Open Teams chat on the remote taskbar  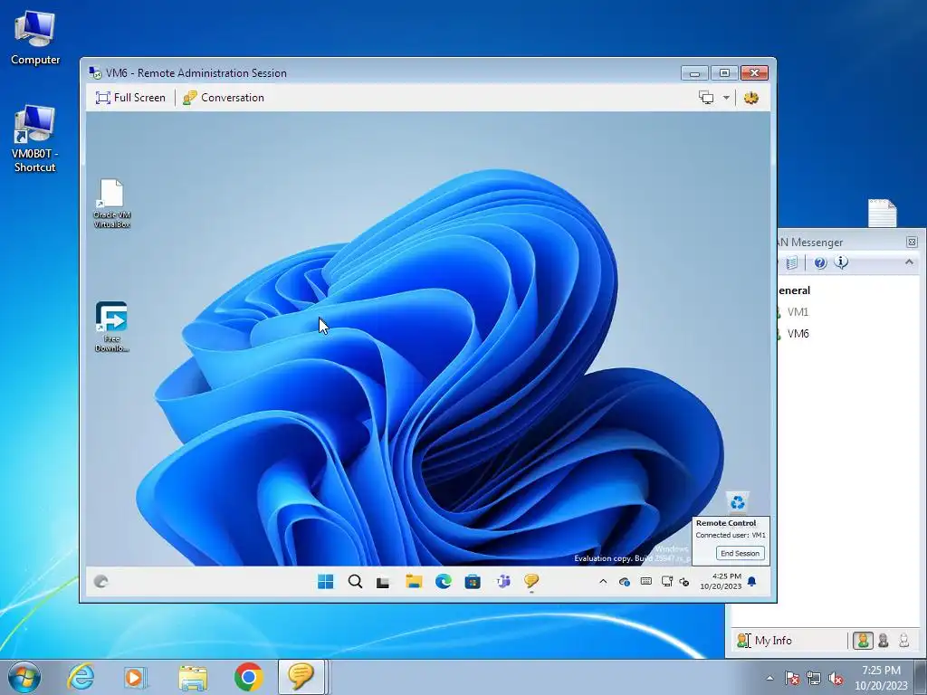pos(502,582)
